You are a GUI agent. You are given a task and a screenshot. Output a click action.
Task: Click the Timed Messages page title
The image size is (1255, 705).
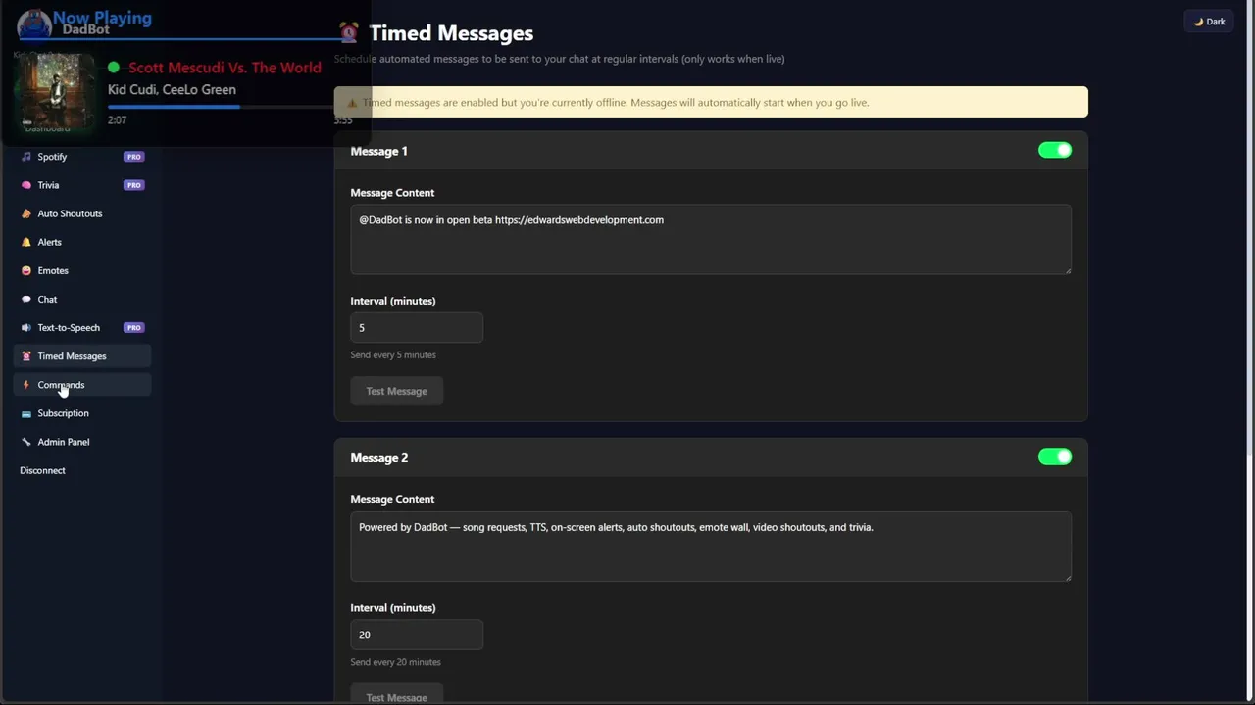point(451,33)
